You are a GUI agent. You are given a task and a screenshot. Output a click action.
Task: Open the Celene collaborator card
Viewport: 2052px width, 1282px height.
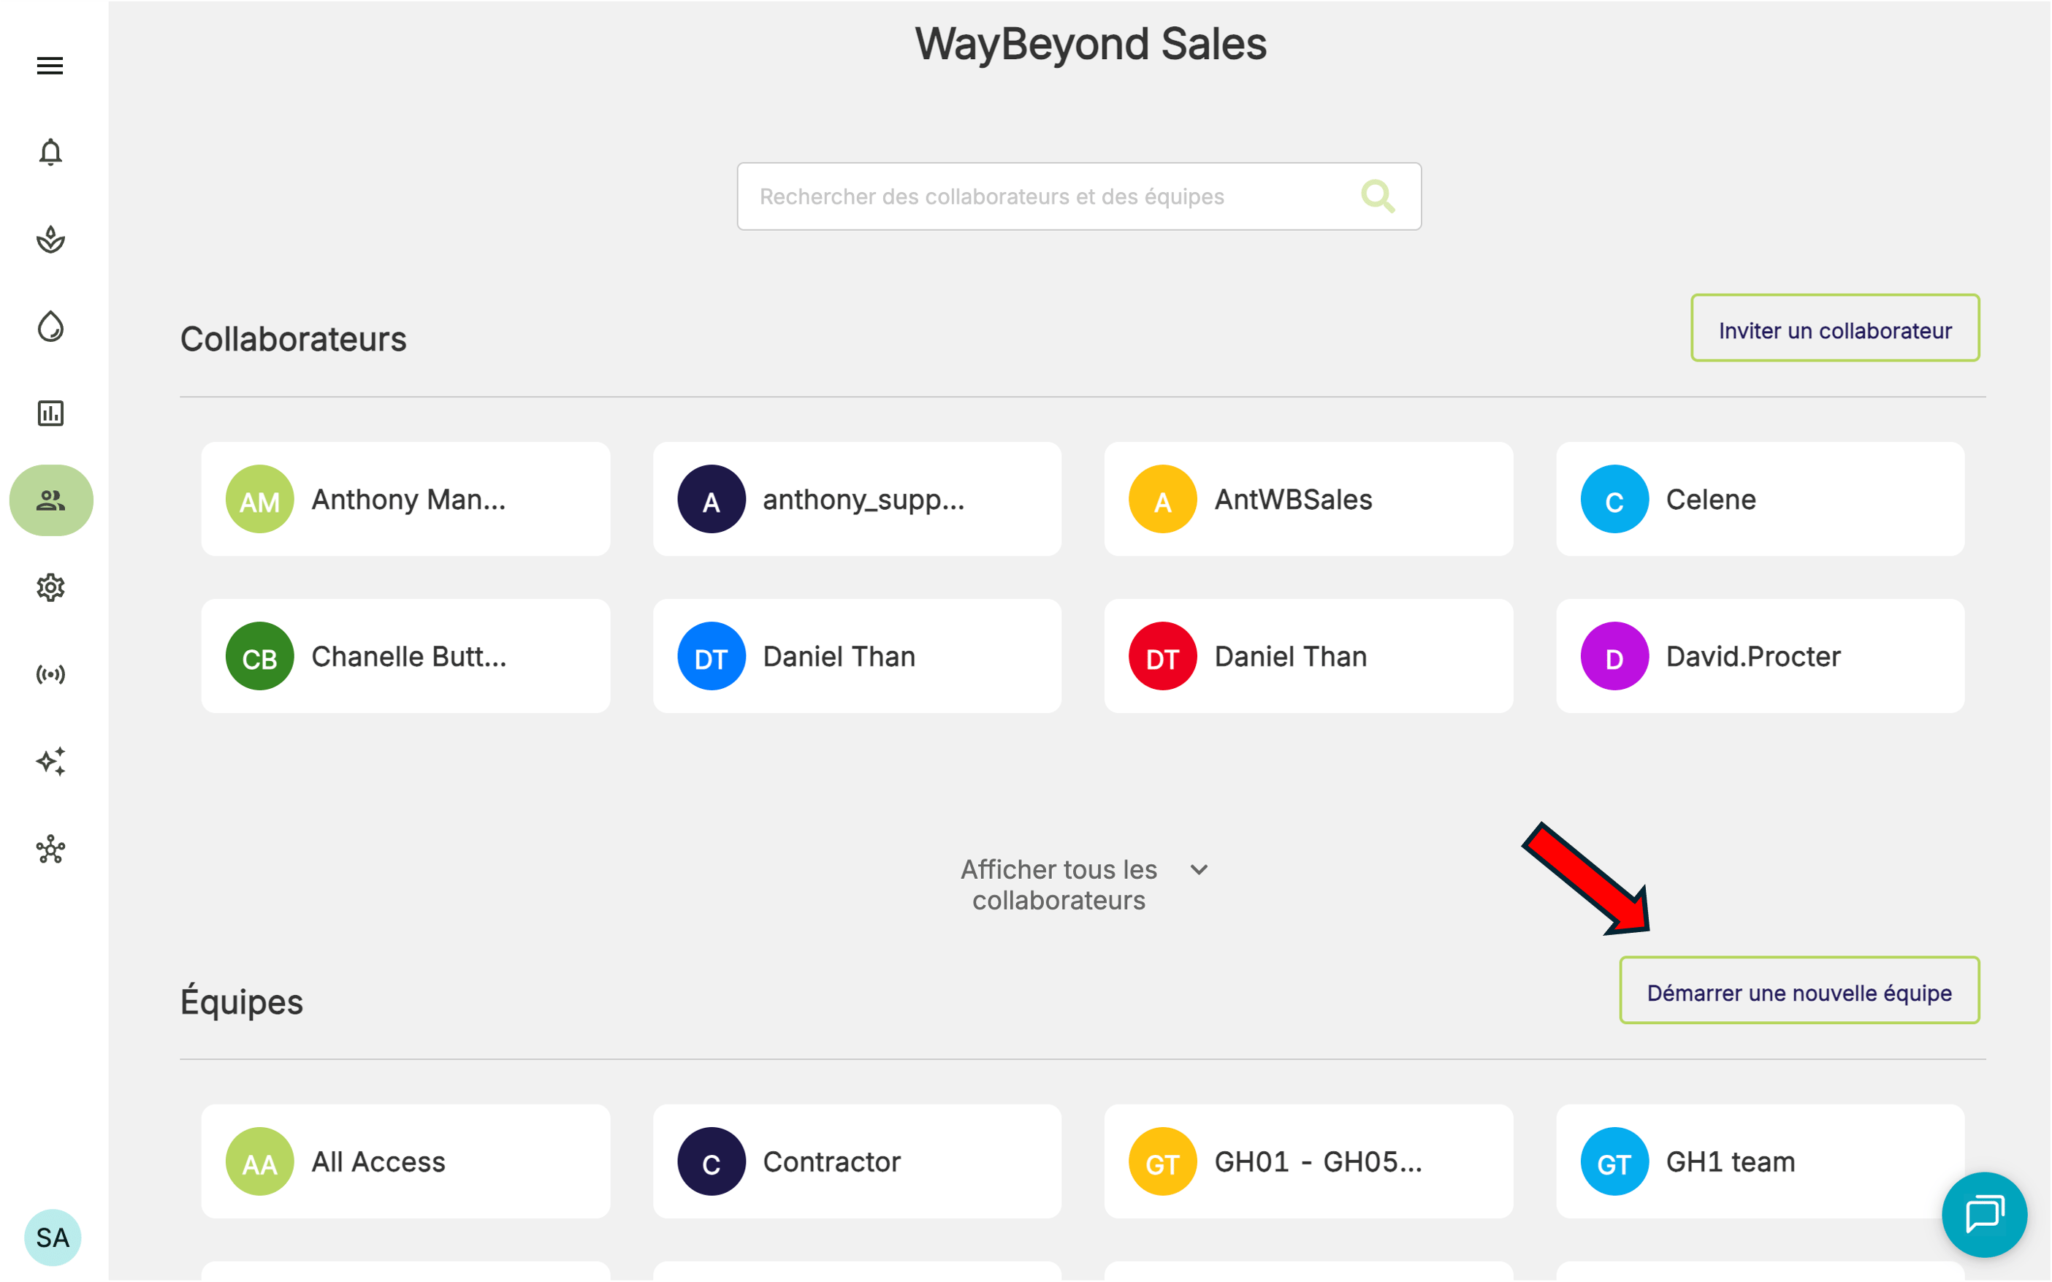pos(1761,500)
